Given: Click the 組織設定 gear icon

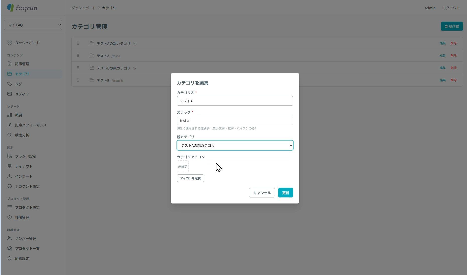Looking at the screenshot, I should point(10,258).
